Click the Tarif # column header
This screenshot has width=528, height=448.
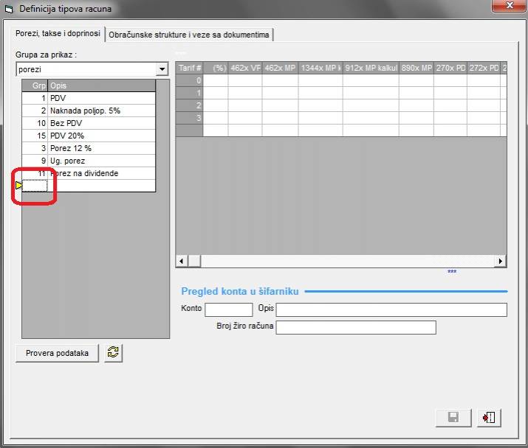[x=189, y=68]
